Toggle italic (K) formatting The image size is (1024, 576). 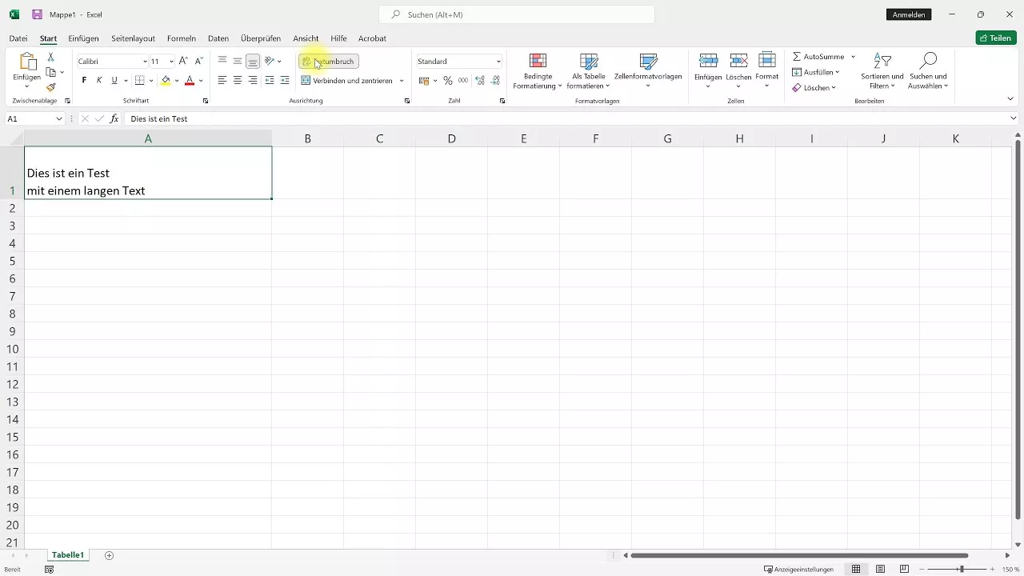pos(98,80)
